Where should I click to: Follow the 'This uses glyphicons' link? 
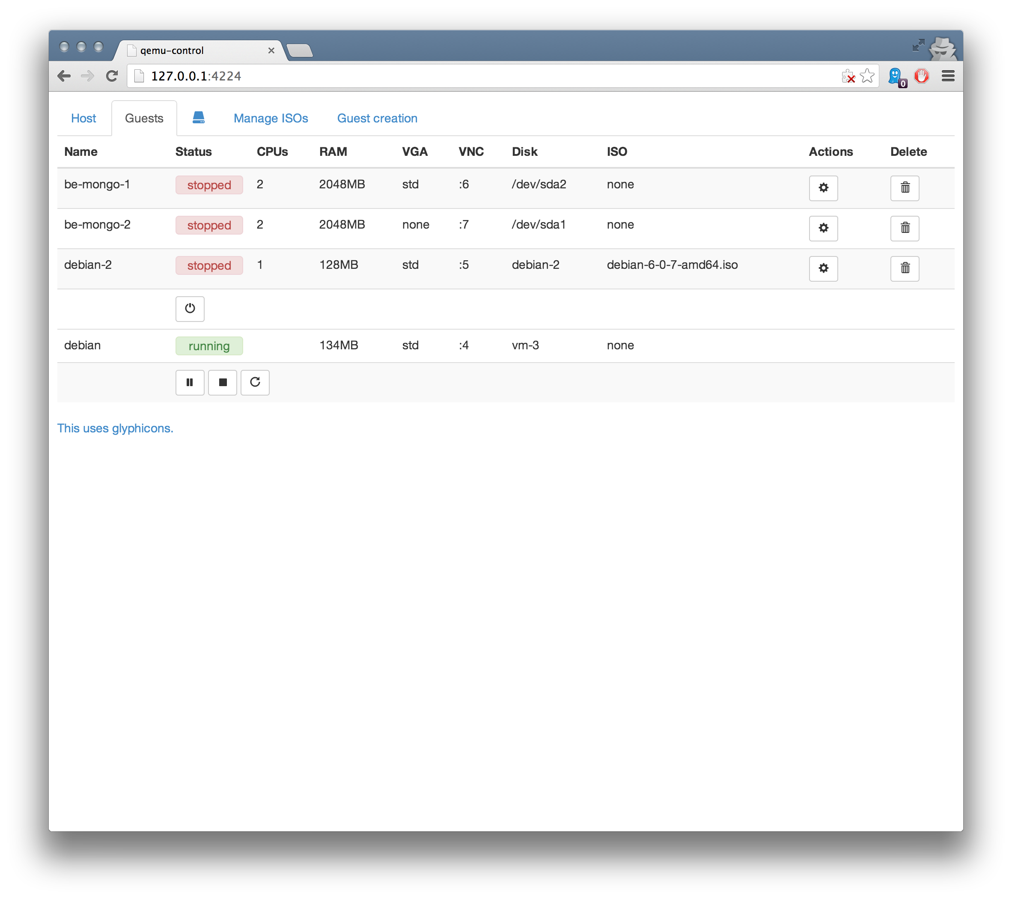point(115,428)
